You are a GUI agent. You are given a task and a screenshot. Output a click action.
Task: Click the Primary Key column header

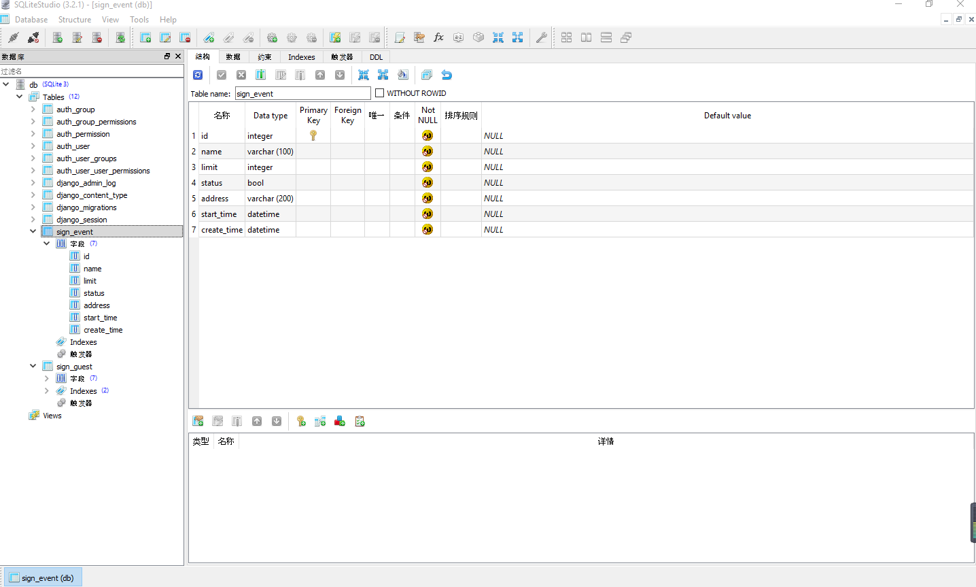coord(313,115)
